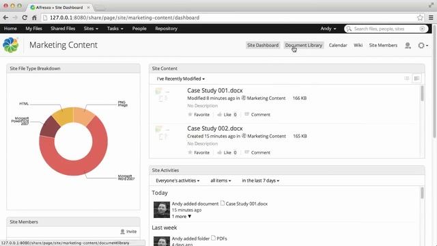The width and height of the screenshot is (437, 246).
Task: Click the browser forward arrow
Action: click(x=15, y=18)
